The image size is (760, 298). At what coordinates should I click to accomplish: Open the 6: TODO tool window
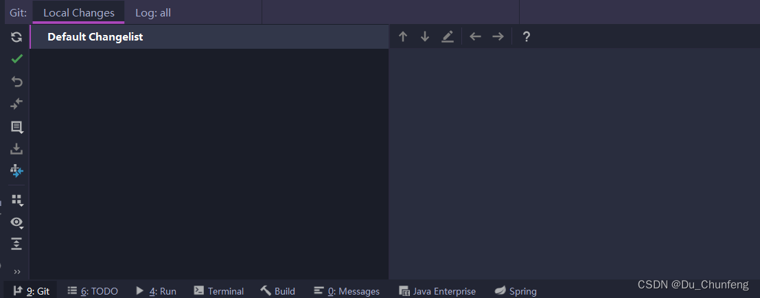[x=93, y=290]
